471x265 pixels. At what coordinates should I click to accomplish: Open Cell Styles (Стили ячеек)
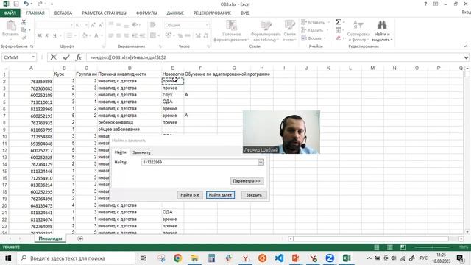click(289, 31)
